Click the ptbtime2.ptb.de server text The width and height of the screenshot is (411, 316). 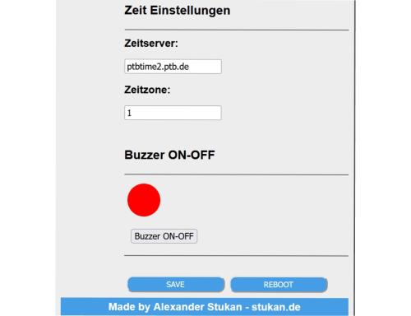click(x=158, y=67)
